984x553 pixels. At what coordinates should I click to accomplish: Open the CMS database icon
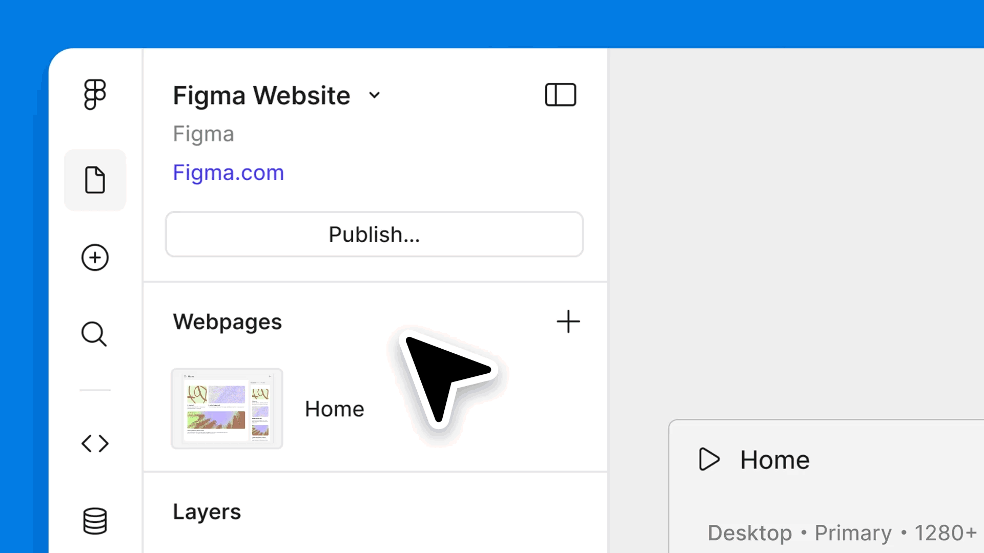pyautogui.click(x=95, y=521)
